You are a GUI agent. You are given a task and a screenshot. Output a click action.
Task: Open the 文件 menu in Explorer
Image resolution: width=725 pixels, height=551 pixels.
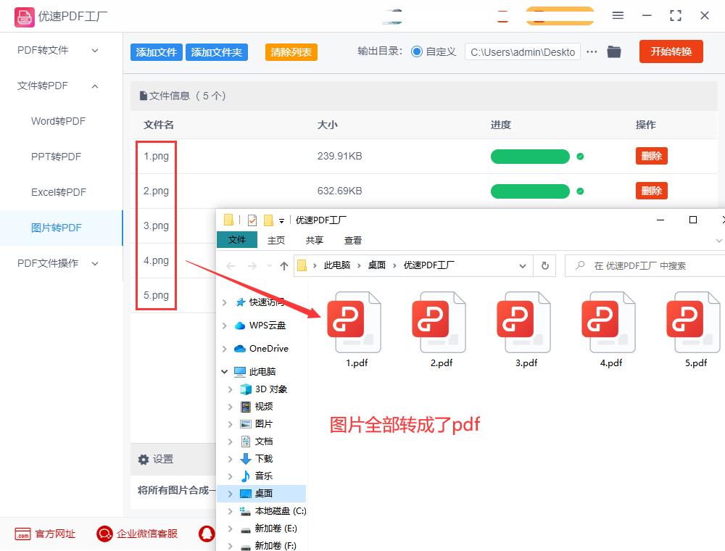tap(236, 240)
